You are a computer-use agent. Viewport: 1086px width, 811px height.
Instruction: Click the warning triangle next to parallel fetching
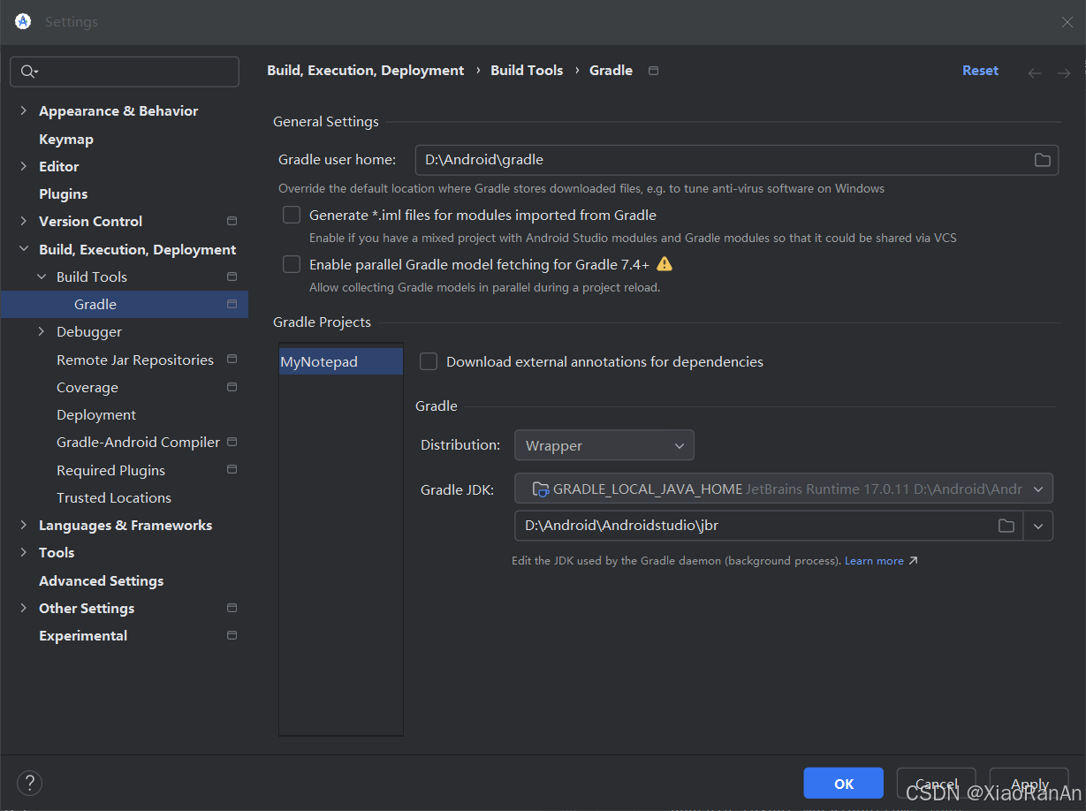665,263
